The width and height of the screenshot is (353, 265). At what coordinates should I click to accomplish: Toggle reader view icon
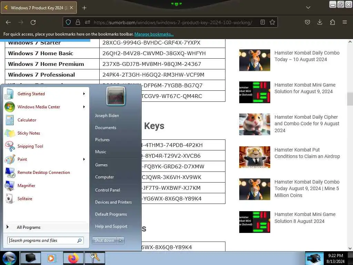click(x=262, y=22)
